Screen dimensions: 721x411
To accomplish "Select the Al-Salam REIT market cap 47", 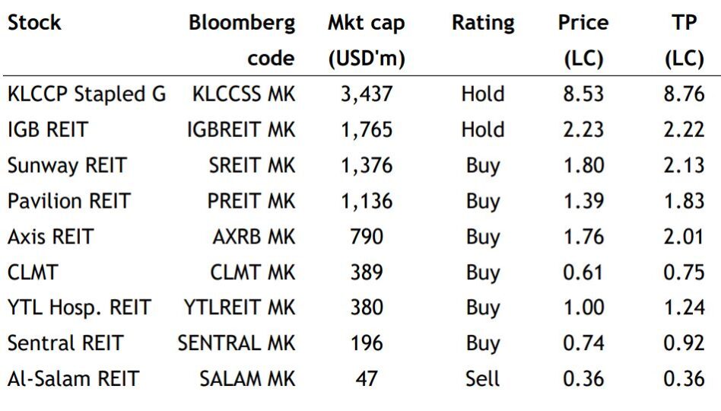I will click(367, 379).
